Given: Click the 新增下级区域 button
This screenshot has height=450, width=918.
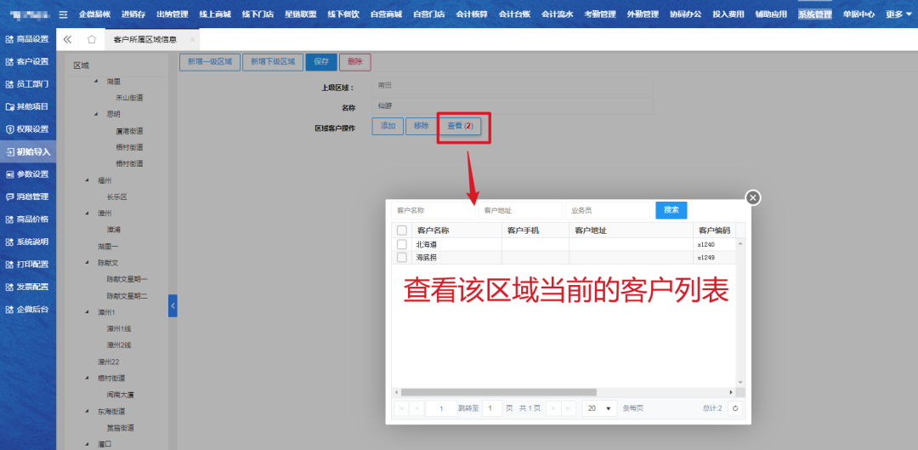Looking at the screenshot, I should click(271, 61).
